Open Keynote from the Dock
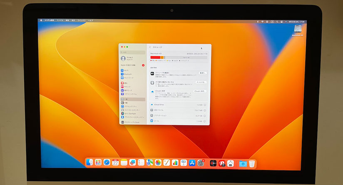Viewport: 343px width, 185px height. click(x=184, y=162)
